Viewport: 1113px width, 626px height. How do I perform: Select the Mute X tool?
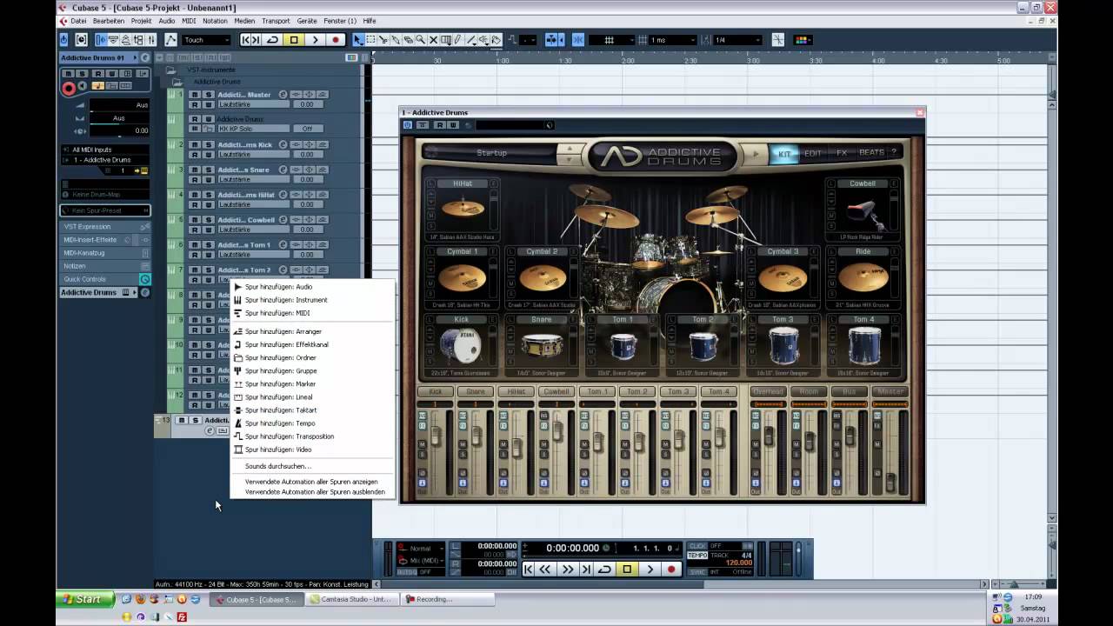433,40
